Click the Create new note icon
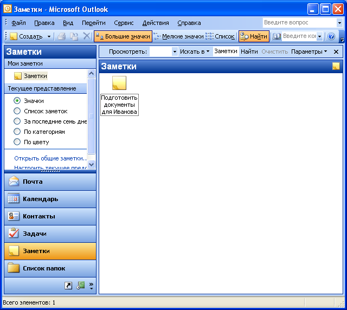 pos(14,36)
